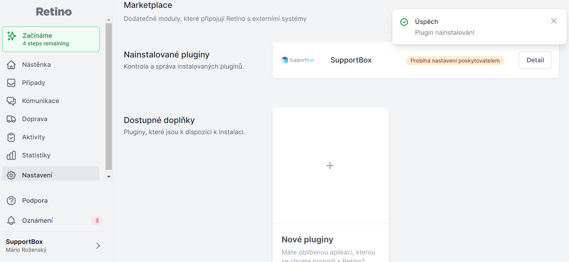Open Doprava truck icon
The height and width of the screenshot is (262, 569).
tap(11, 119)
